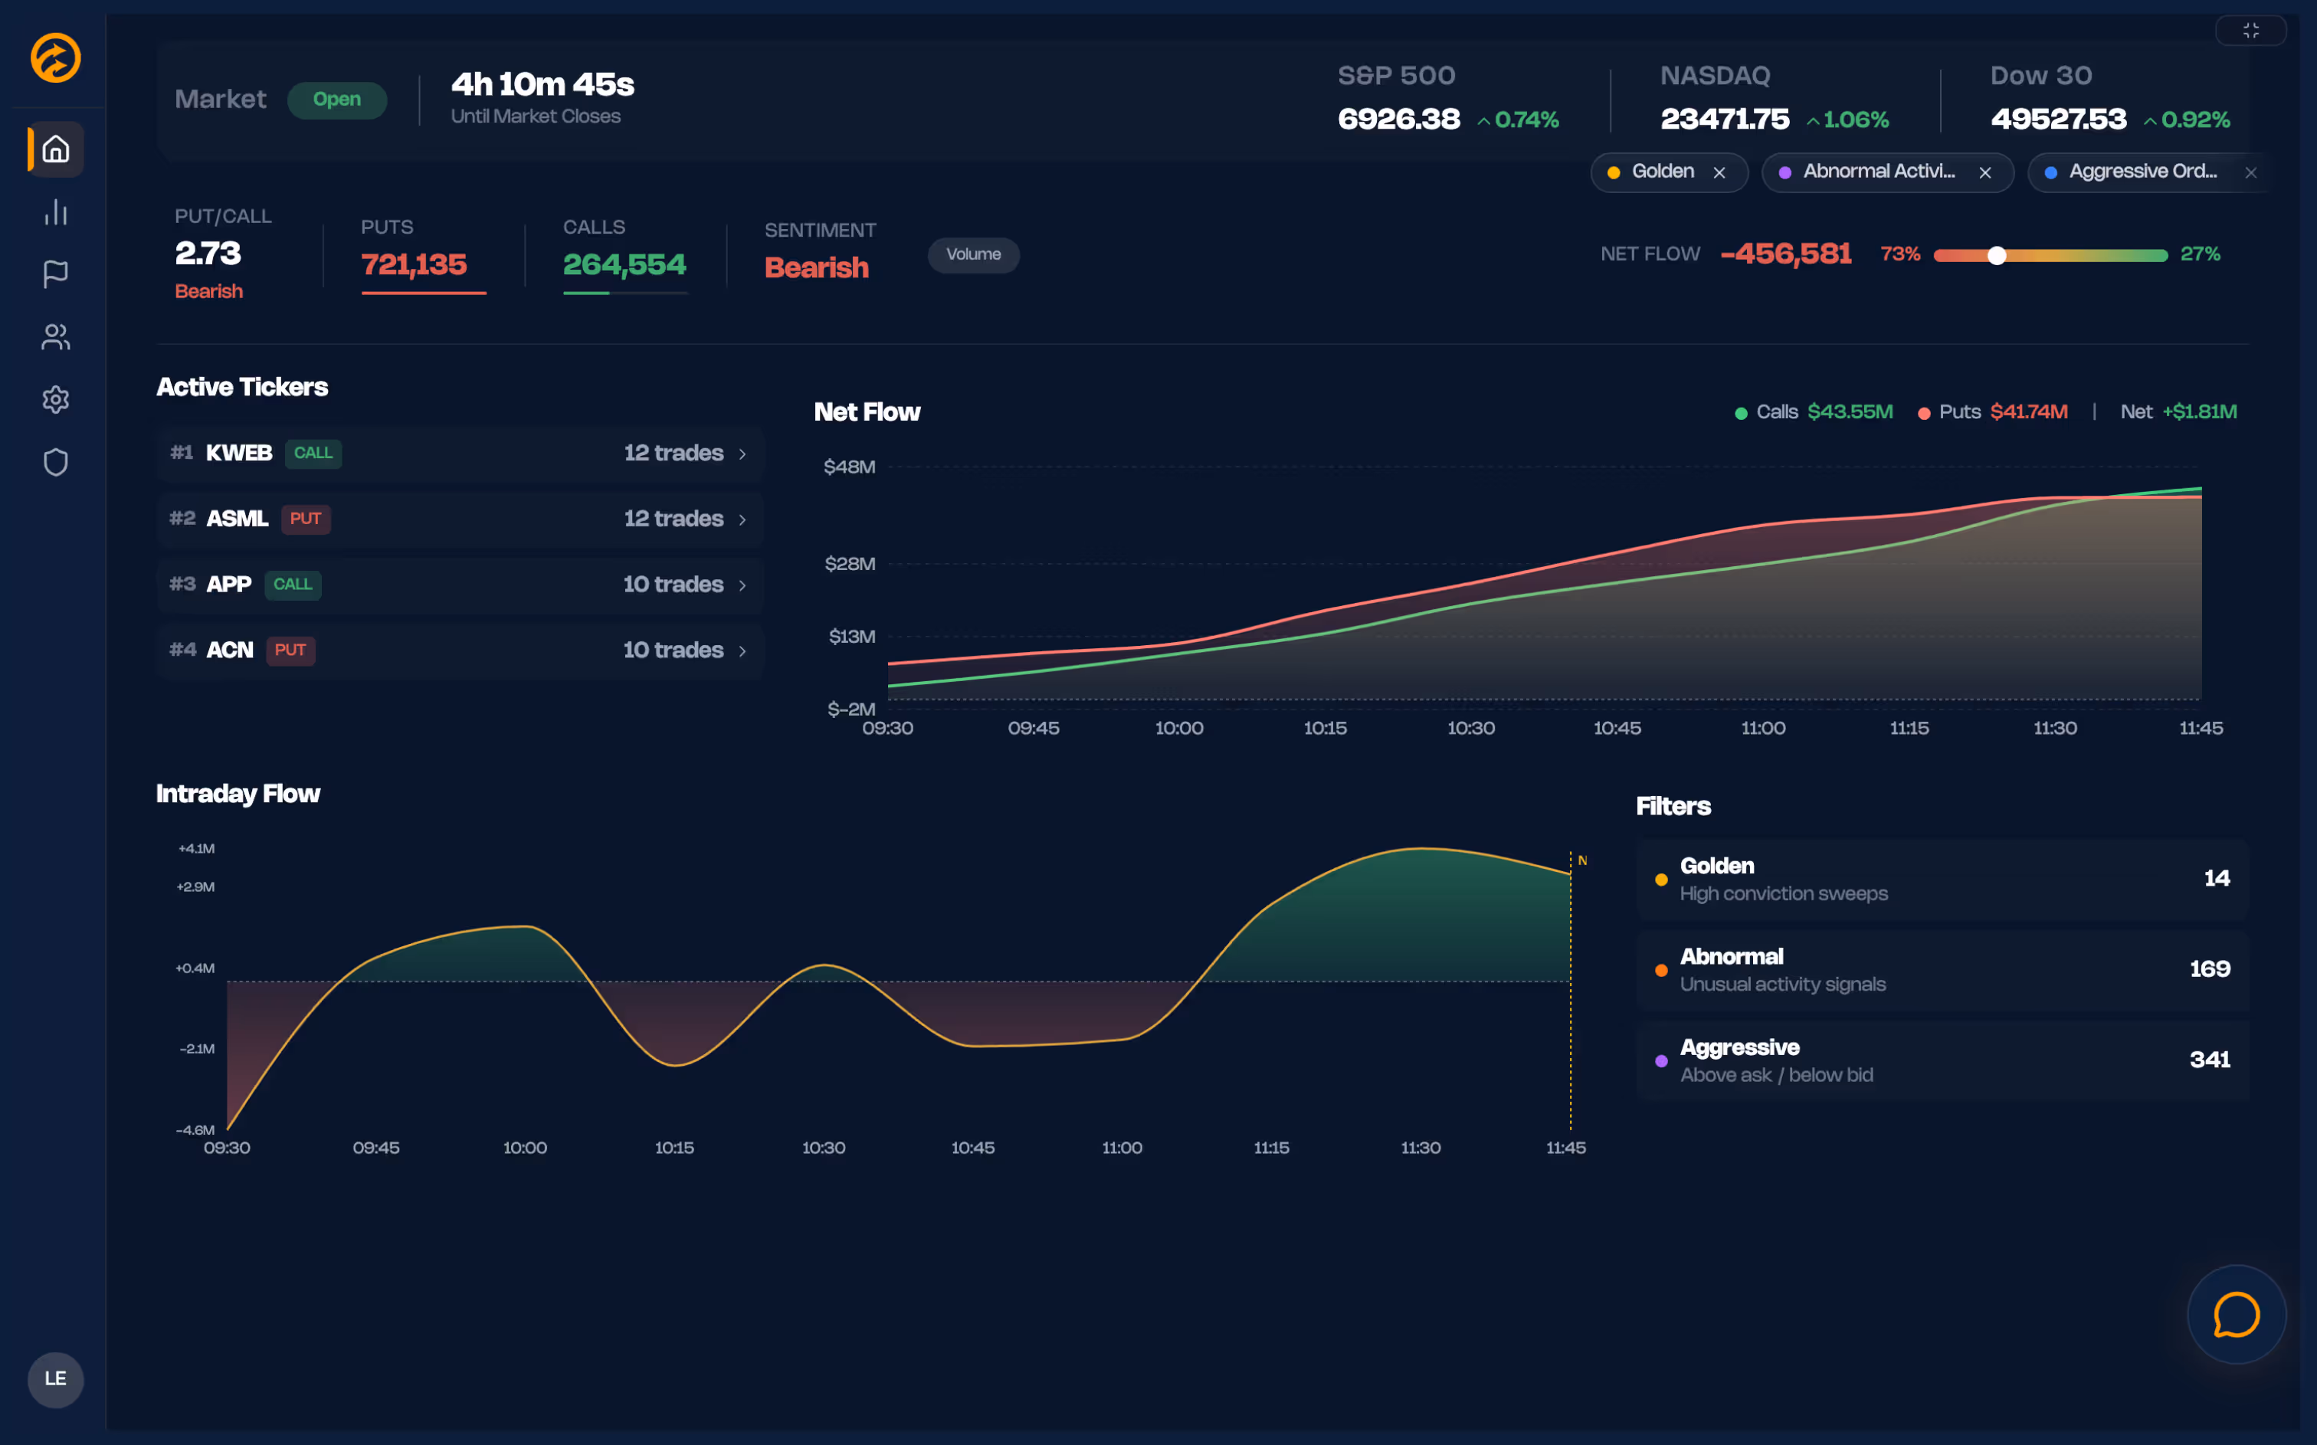Image resolution: width=2317 pixels, height=1445 pixels.
Task: Select the APP CALL ticker row
Action: 459,585
